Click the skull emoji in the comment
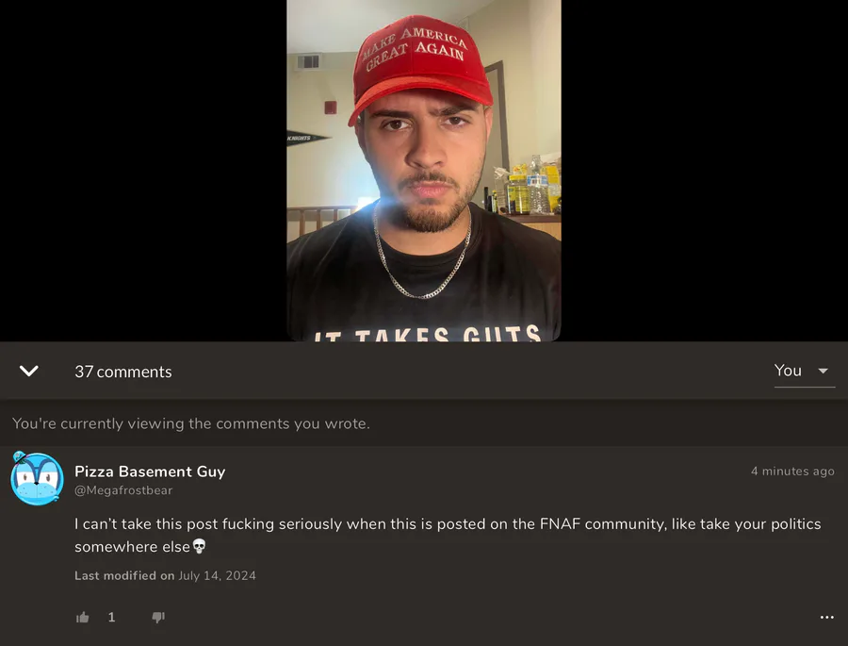Image resolution: width=848 pixels, height=646 pixels. click(x=199, y=546)
